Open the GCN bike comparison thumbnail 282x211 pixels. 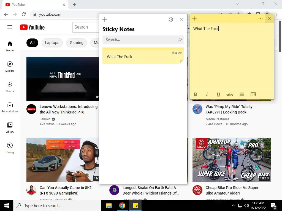click(232, 160)
